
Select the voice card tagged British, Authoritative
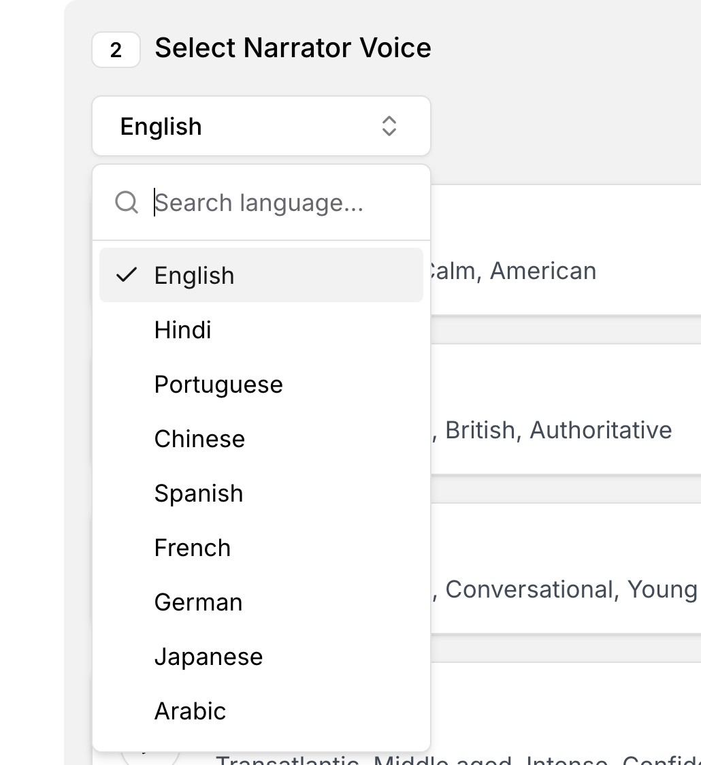pos(566,409)
